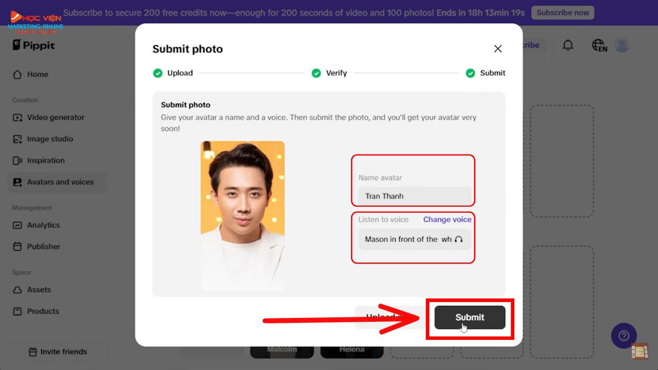Click the Video generator icon
The width and height of the screenshot is (658, 370).
point(18,117)
